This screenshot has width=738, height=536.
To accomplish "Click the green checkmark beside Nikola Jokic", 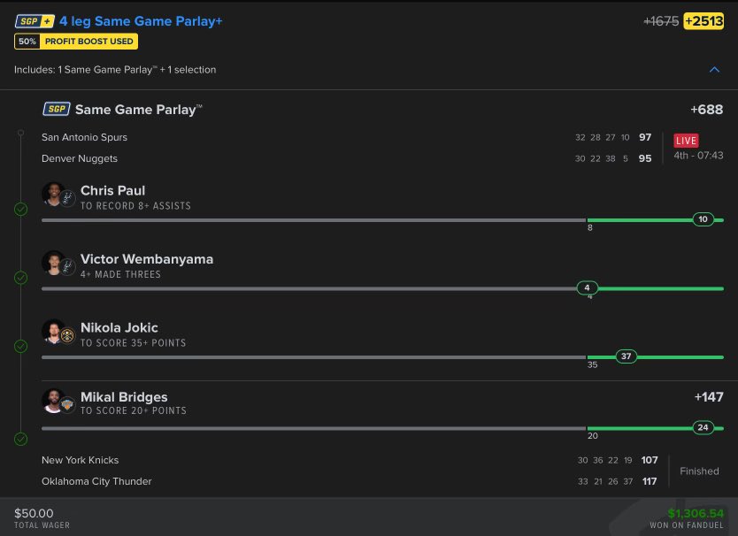I will [x=20, y=346].
